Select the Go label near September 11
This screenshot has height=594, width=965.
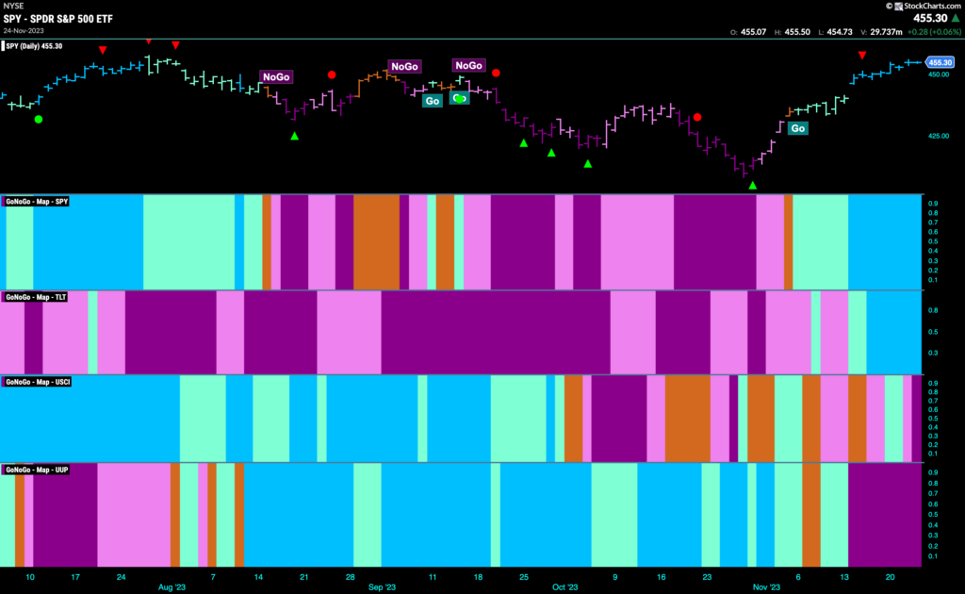click(x=433, y=101)
